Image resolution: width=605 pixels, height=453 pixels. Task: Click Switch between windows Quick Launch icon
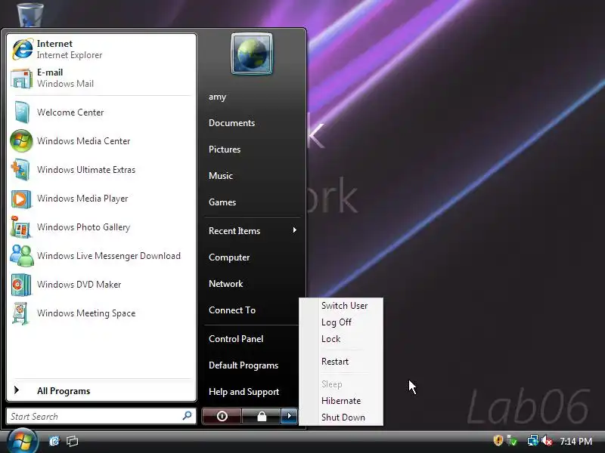point(72,441)
